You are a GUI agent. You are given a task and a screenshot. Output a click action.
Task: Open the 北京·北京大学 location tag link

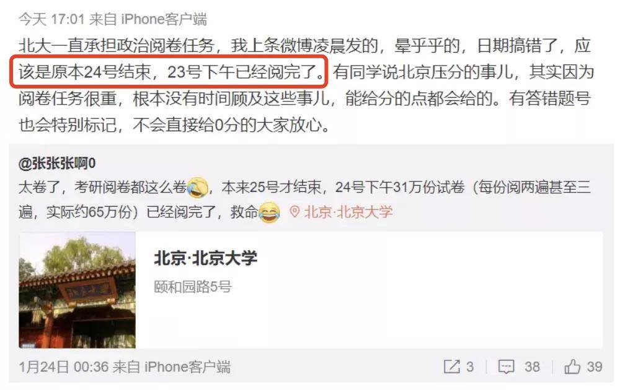coord(348,212)
